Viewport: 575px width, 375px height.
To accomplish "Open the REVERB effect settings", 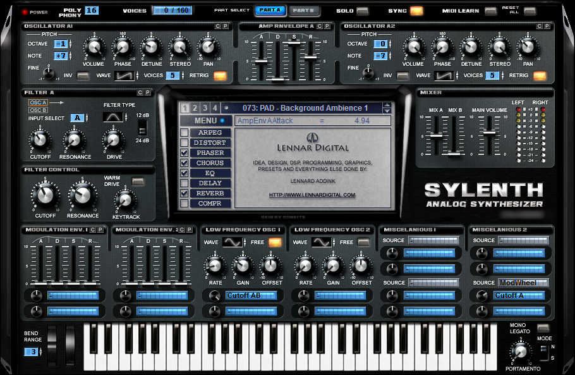I will [x=210, y=194].
